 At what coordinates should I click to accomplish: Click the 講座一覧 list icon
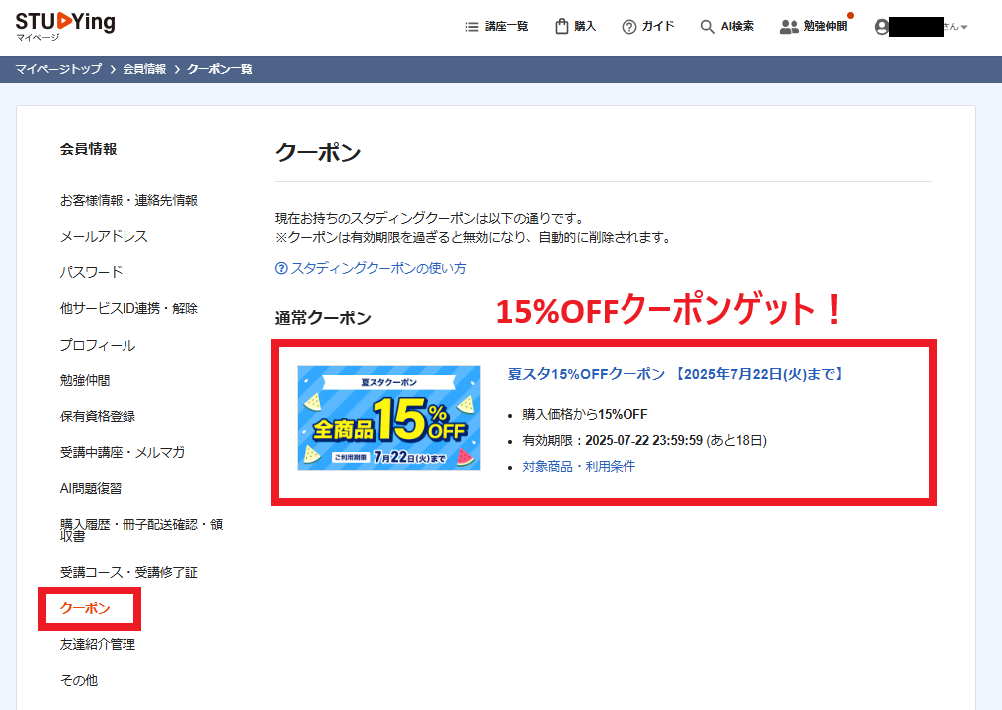pyautogui.click(x=471, y=27)
